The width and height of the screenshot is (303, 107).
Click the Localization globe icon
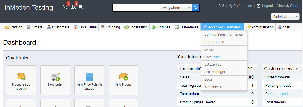[x=126, y=27]
